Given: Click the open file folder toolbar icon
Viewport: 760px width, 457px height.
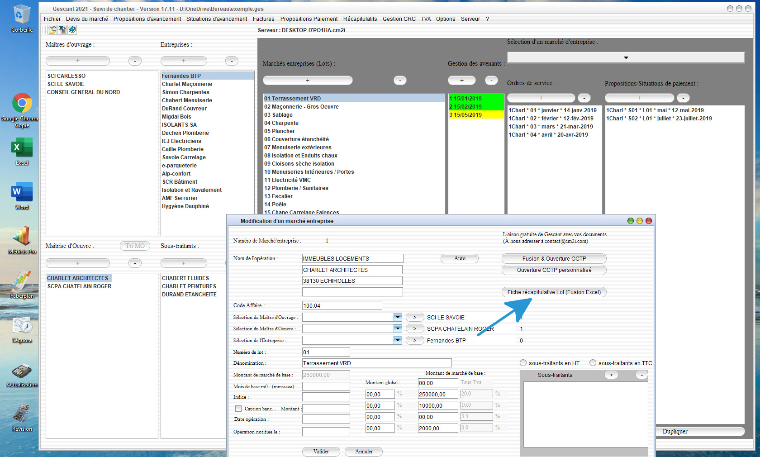Looking at the screenshot, I should pos(52,30).
